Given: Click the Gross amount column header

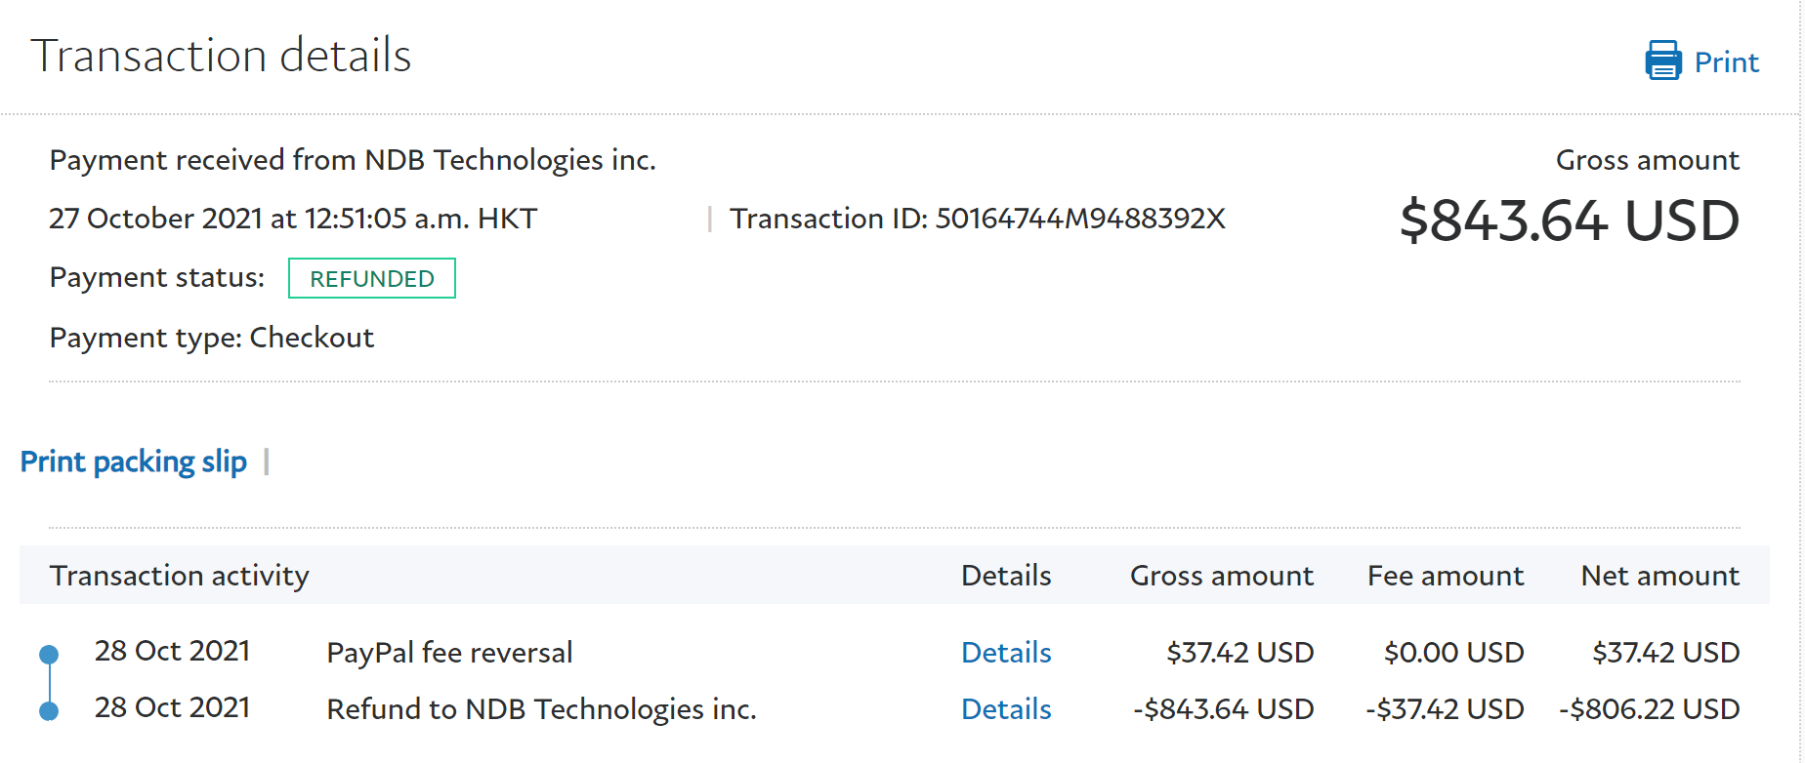Looking at the screenshot, I should point(1221,576).
